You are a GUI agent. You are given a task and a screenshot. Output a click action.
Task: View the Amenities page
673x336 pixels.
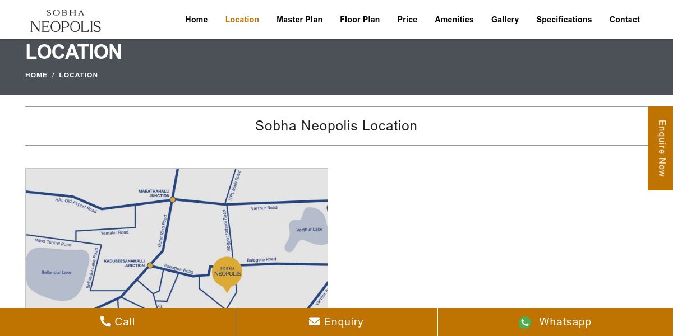[454, 20]
